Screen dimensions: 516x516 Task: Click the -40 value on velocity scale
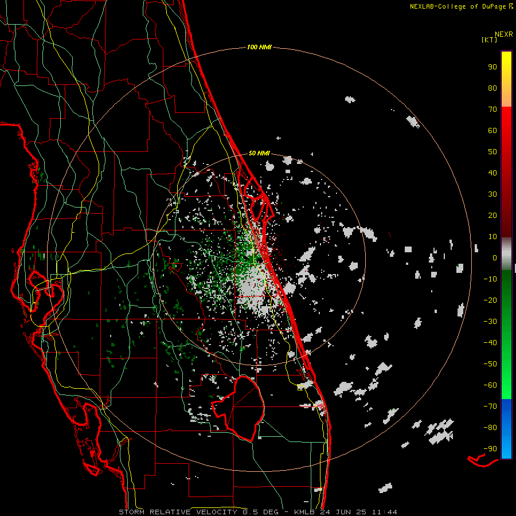[x=490, y=343]
